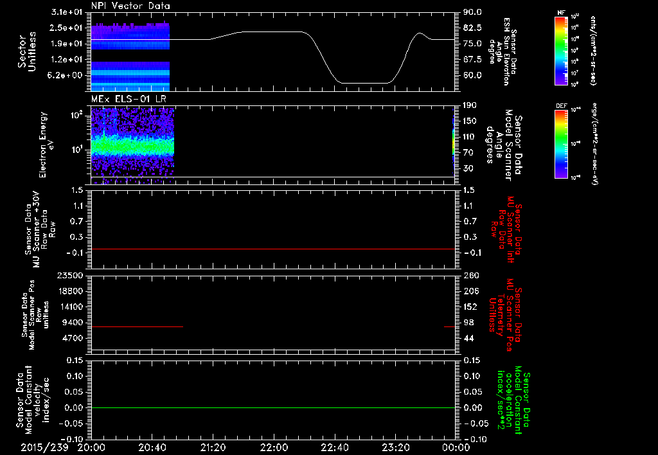
Task: Click the 22:40 time axis label
Action: point(334,447)
